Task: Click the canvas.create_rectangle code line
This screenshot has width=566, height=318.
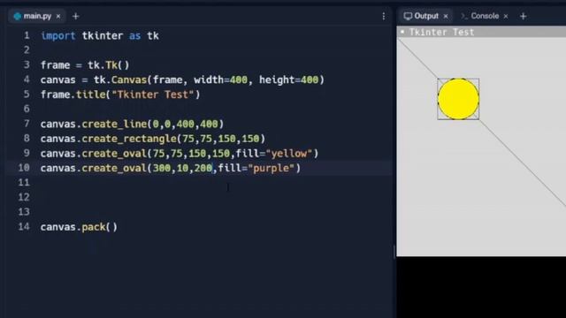Action: click(153, 139)
